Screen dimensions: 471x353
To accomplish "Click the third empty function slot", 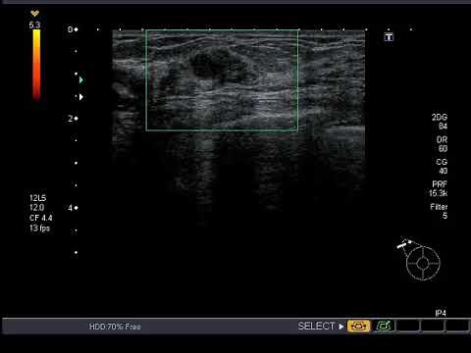I will pos(457,326).
